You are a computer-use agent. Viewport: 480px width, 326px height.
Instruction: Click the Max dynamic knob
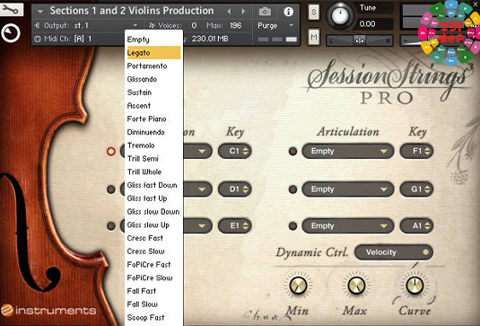click(356, 285)
